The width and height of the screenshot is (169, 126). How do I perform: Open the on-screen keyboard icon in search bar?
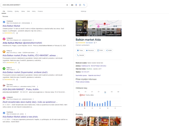tap(72, 5)
